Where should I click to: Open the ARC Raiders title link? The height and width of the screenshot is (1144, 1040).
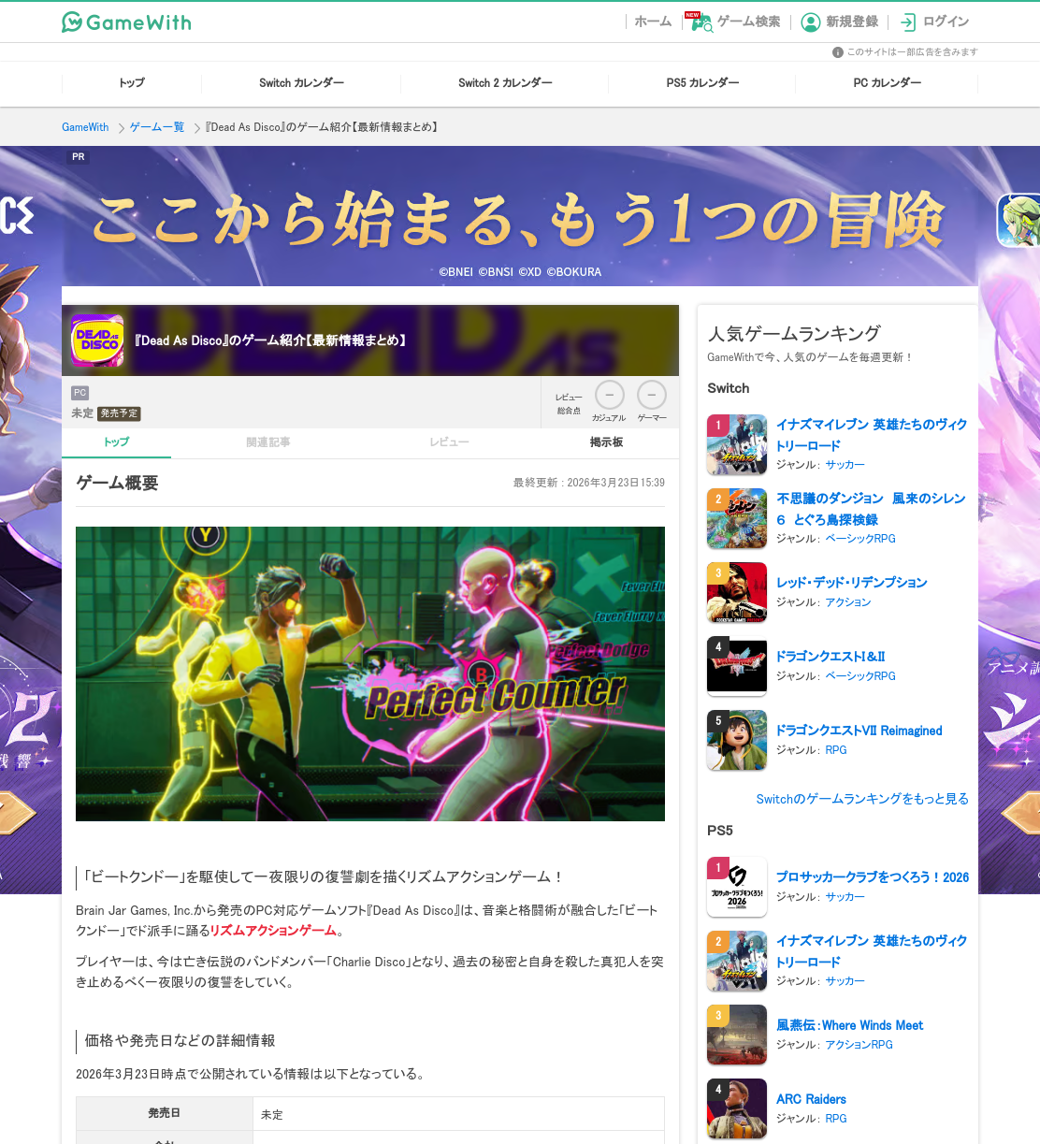(811, 1099)
